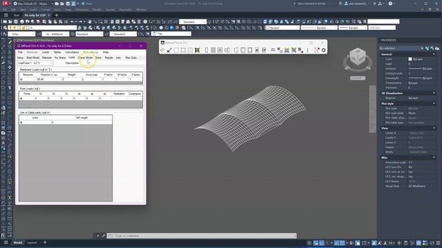The width and height of the screenshot is (442, 248).
Task: Click the Undo arrow in the standard toolbar
Action: (73, 21)
